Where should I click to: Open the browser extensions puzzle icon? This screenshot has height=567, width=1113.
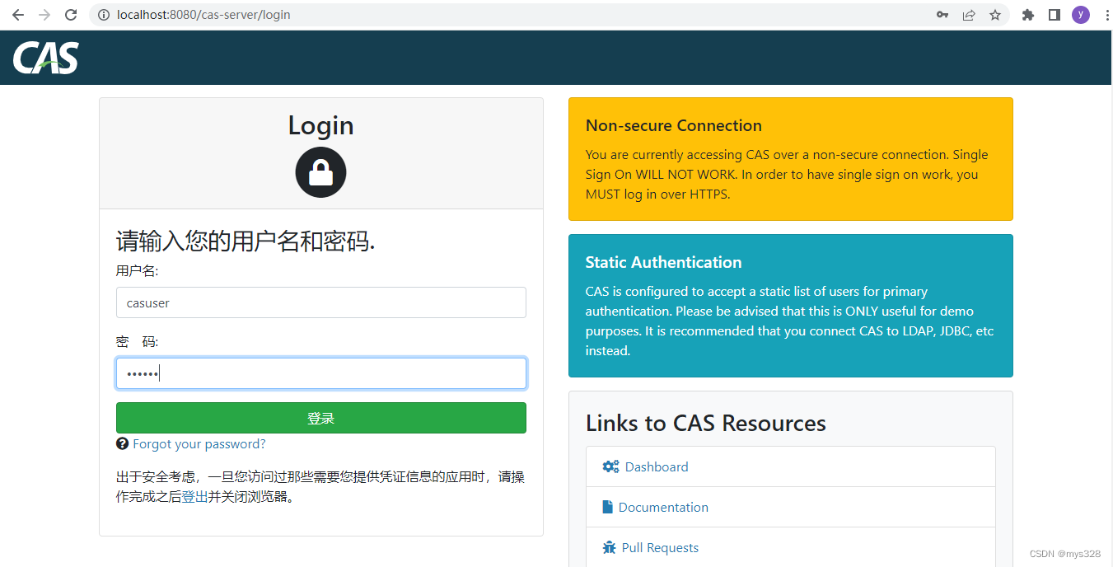[x=1028, y=15]
